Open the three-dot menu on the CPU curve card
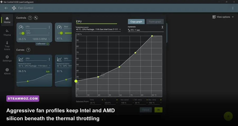The width and height of the screenshot is (238, 126). 49,59
